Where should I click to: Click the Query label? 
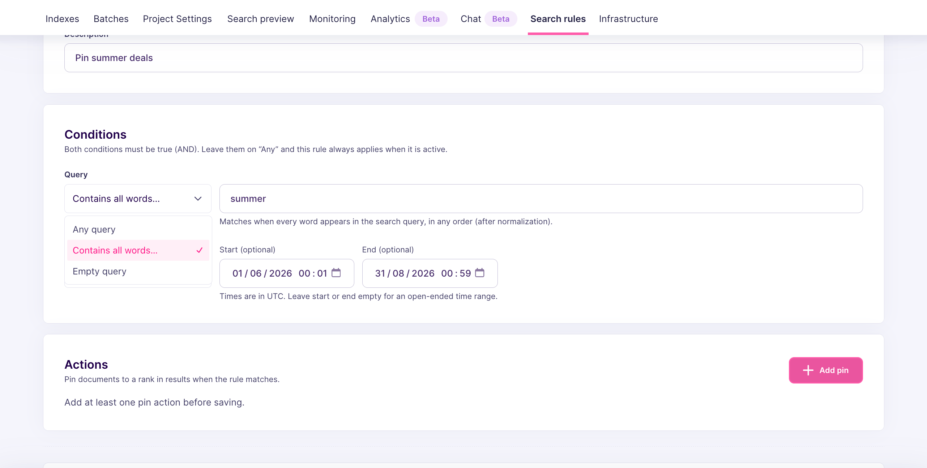click(76, 174)
